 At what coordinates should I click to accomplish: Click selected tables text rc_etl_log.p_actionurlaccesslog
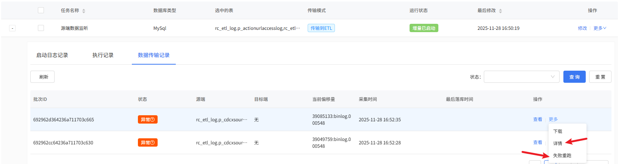click(258, 28)
